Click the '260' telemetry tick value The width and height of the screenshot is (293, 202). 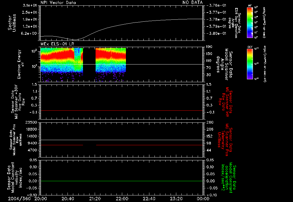point(210,122)
